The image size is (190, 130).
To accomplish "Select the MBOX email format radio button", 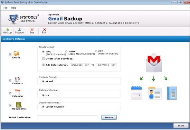I will [66, 51].
